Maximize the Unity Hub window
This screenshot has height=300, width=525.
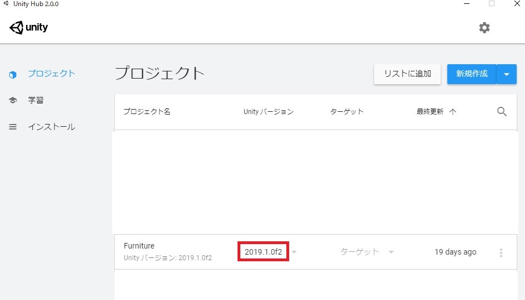[492, 4]
